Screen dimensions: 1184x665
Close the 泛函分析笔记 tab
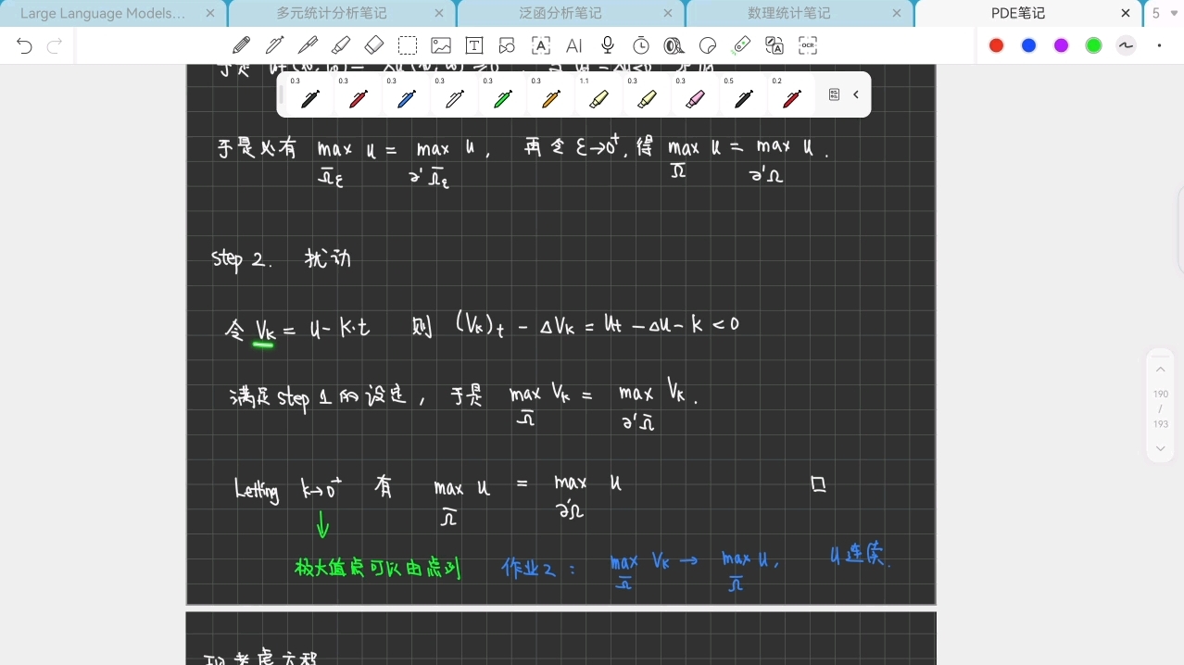pos(668,13)
